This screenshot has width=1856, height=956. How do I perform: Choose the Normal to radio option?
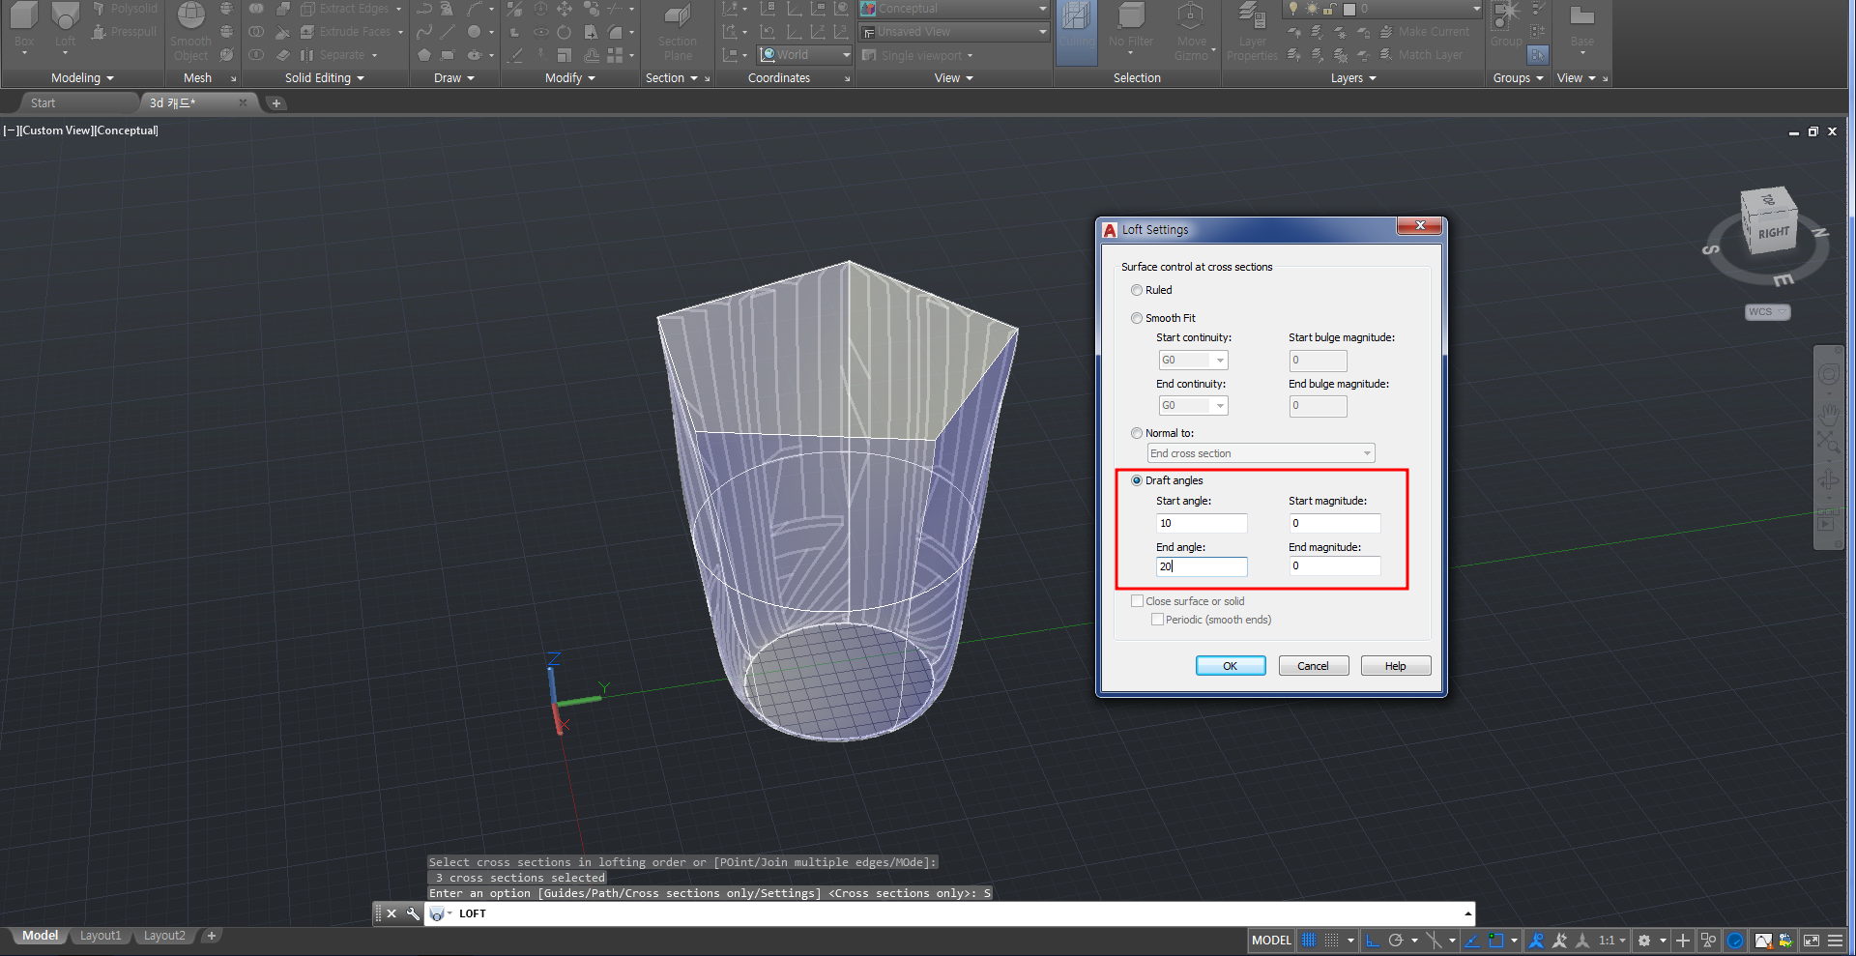(x=1137, y=433)
